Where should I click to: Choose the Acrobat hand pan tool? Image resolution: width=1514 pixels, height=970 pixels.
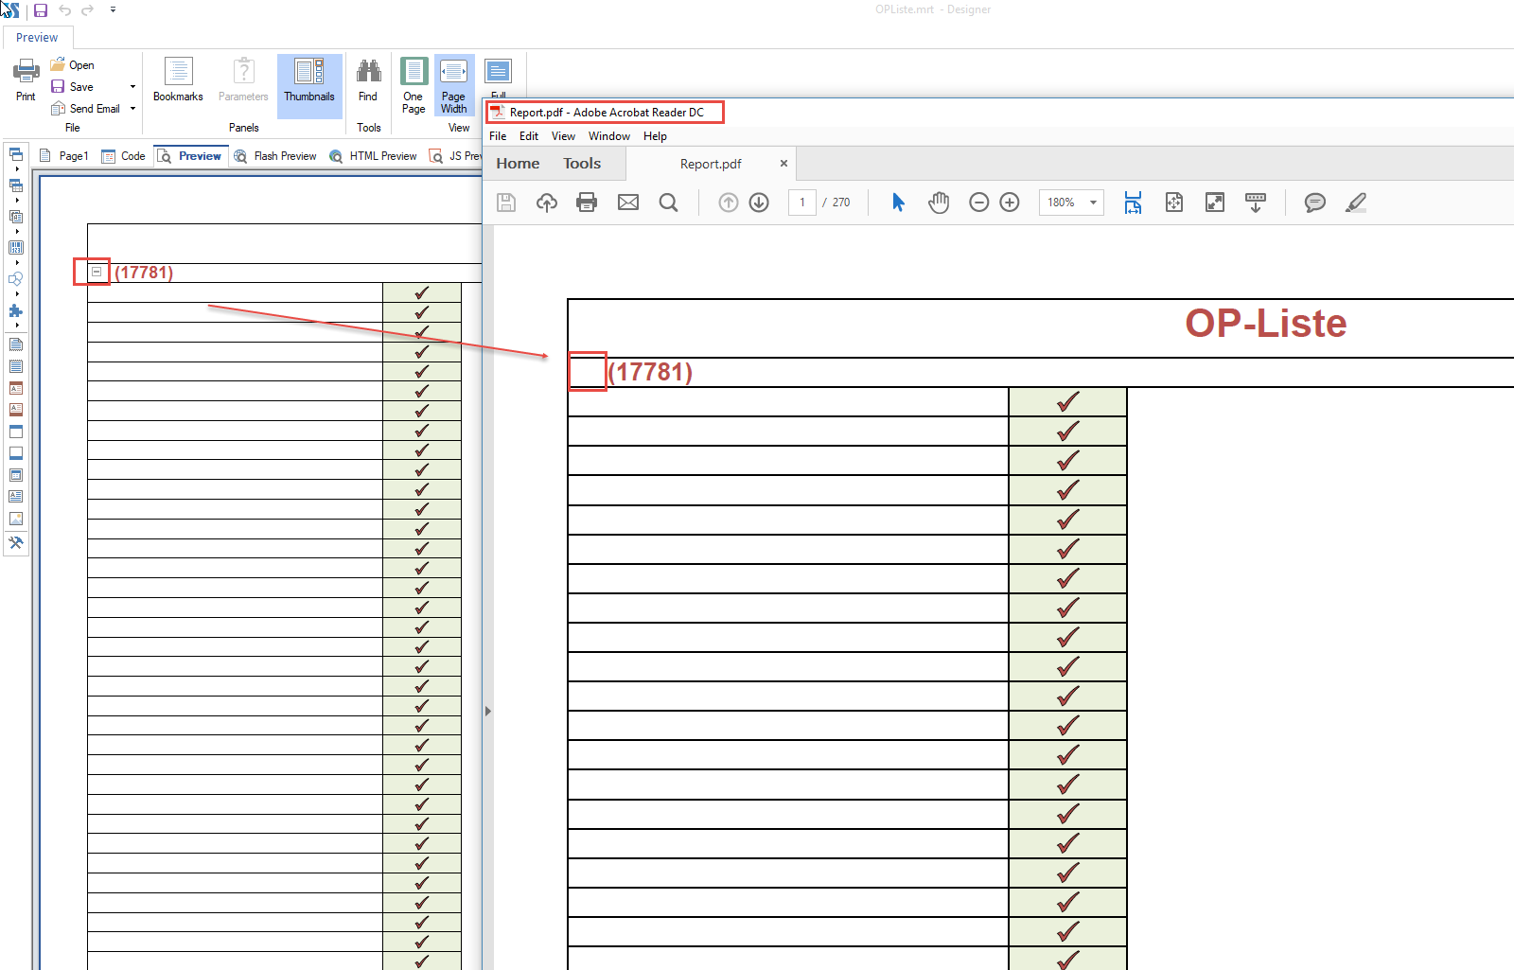tap(939, 203)
